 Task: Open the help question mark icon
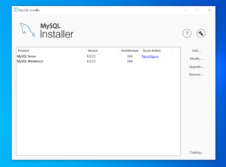[x=187, y=34]
